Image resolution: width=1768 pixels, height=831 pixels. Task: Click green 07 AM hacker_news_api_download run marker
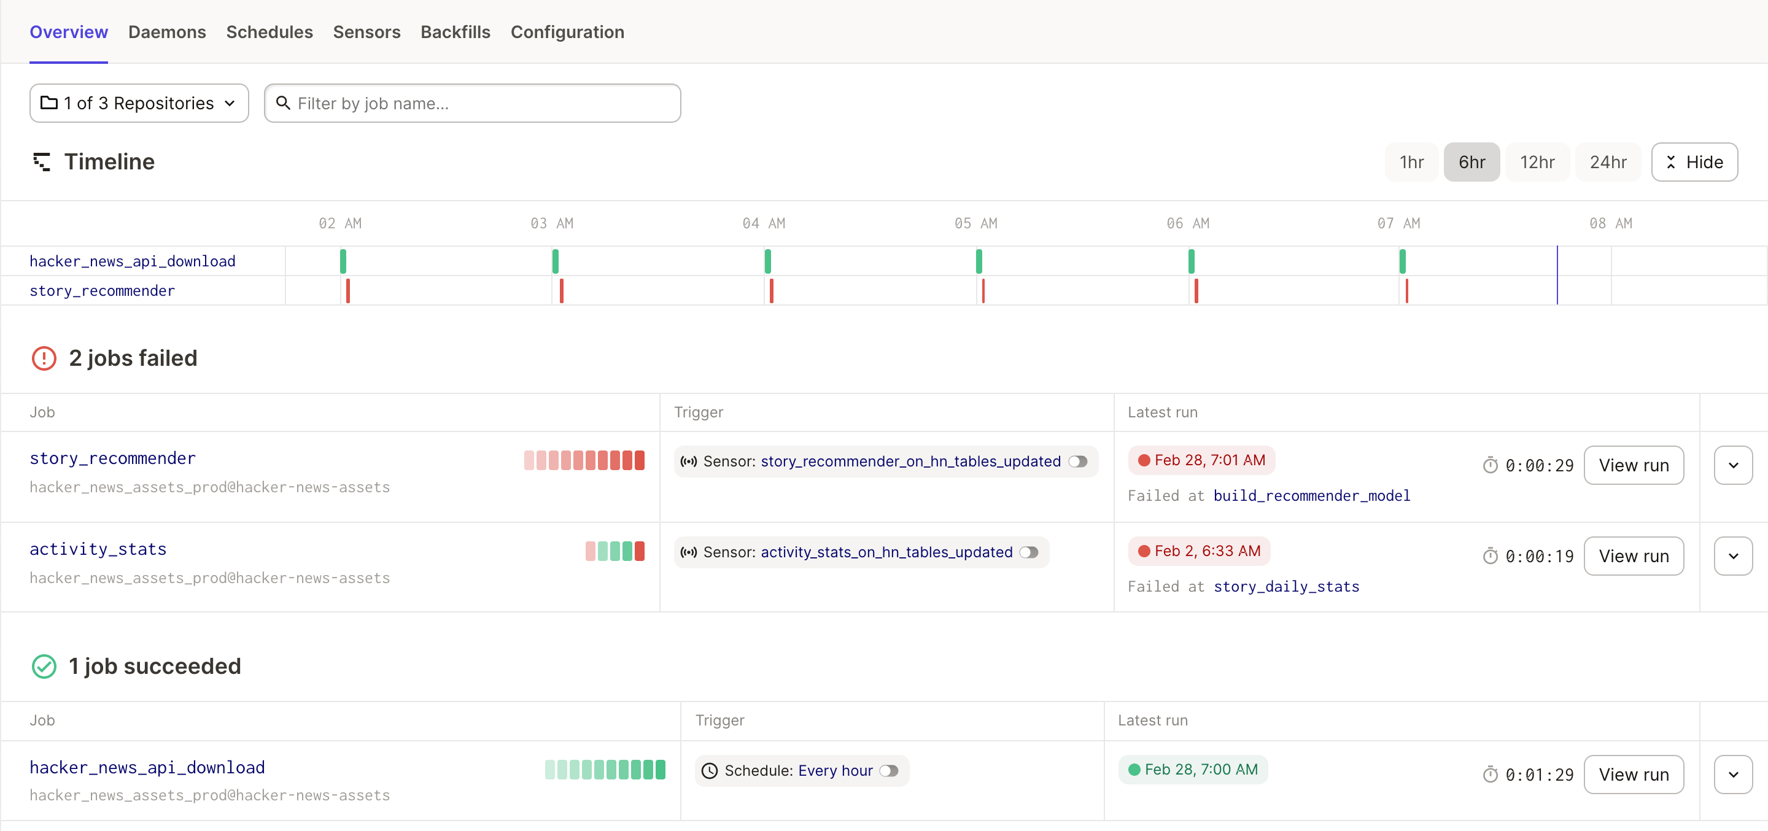click(x=1403, y=261)
